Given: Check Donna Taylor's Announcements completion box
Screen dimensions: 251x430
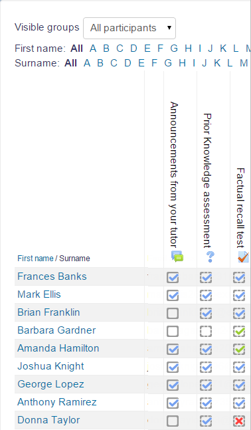Looking at the screenshot, I should coord(173,421).
